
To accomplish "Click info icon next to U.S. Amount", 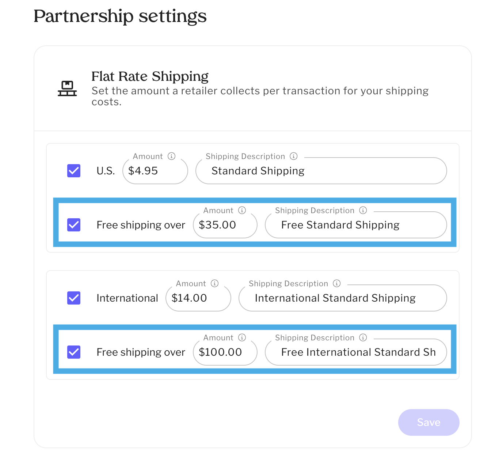I will pos(171,156).
